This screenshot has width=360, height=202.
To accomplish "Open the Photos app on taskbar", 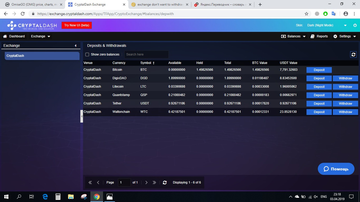I will click(x=110, y=196).
